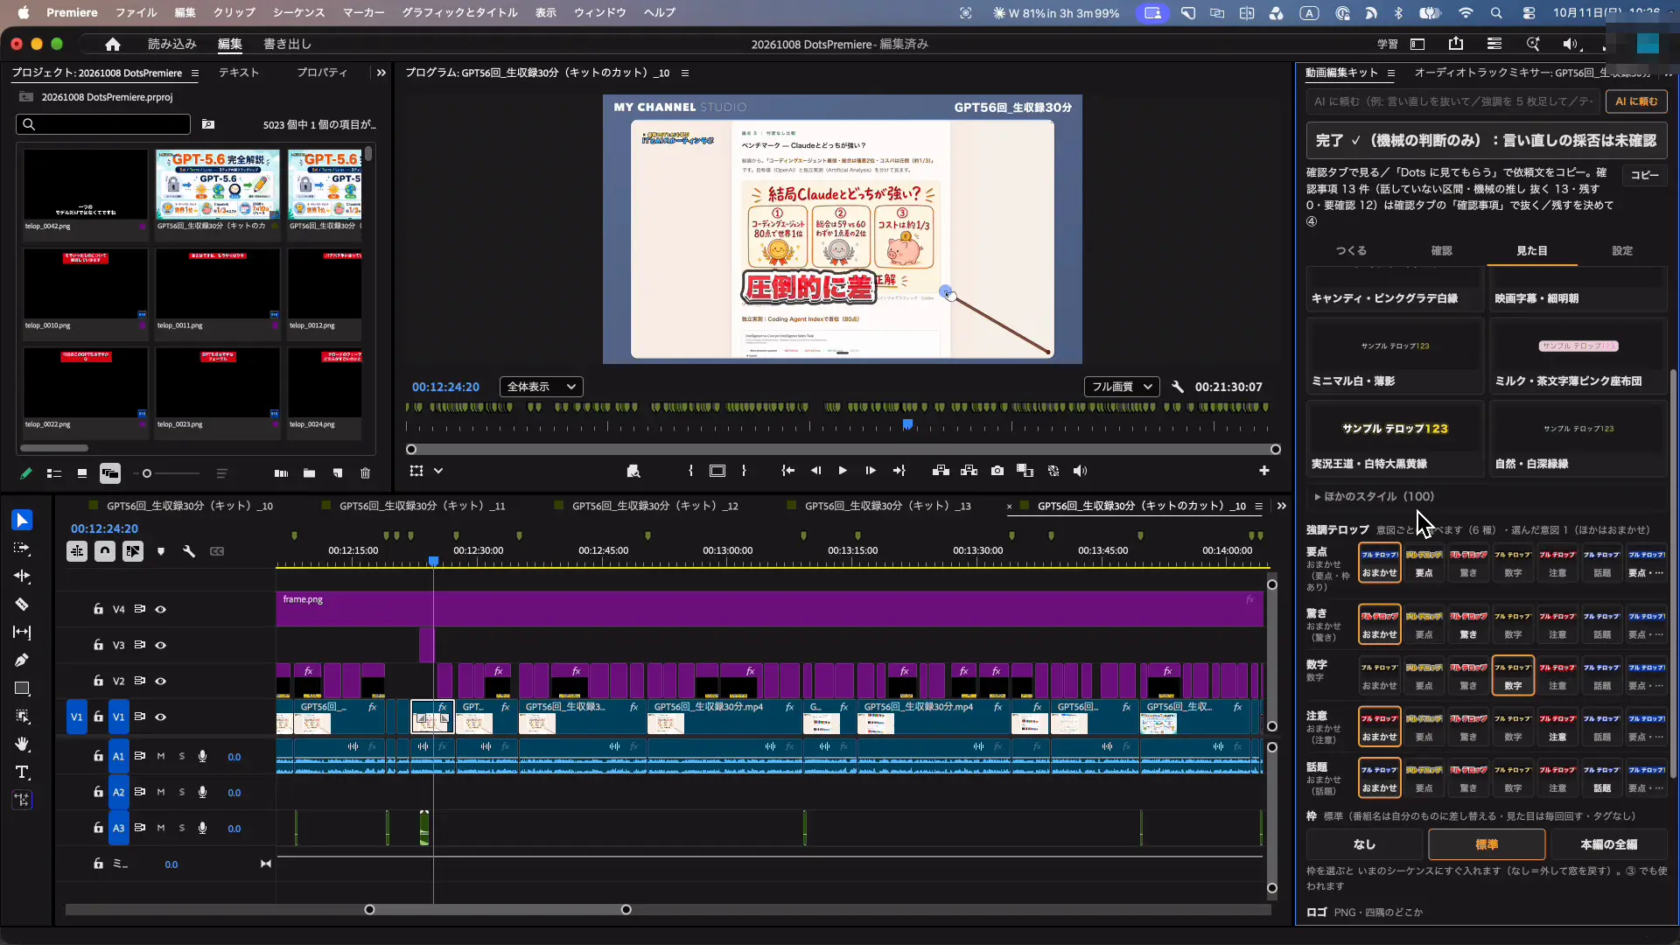Switch to 書き出し workspace tab
This screenshot has width=1680, height=945.
point(287,44)
